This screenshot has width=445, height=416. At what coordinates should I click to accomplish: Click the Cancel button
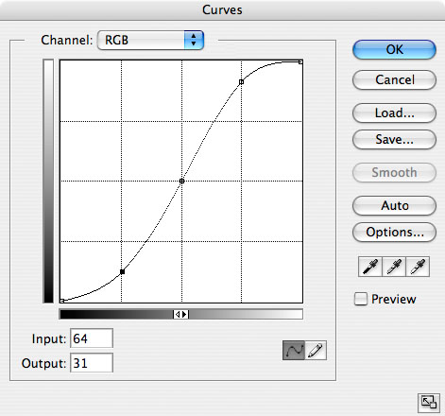[394, 79]
